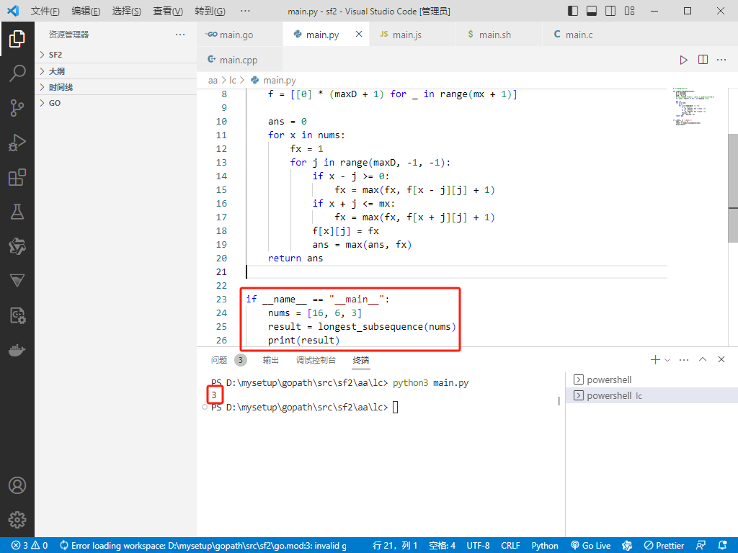Open Explorer panel ellipsis actions menu
The height and width of the screenshot is (553, 738).
pos(180,35)
